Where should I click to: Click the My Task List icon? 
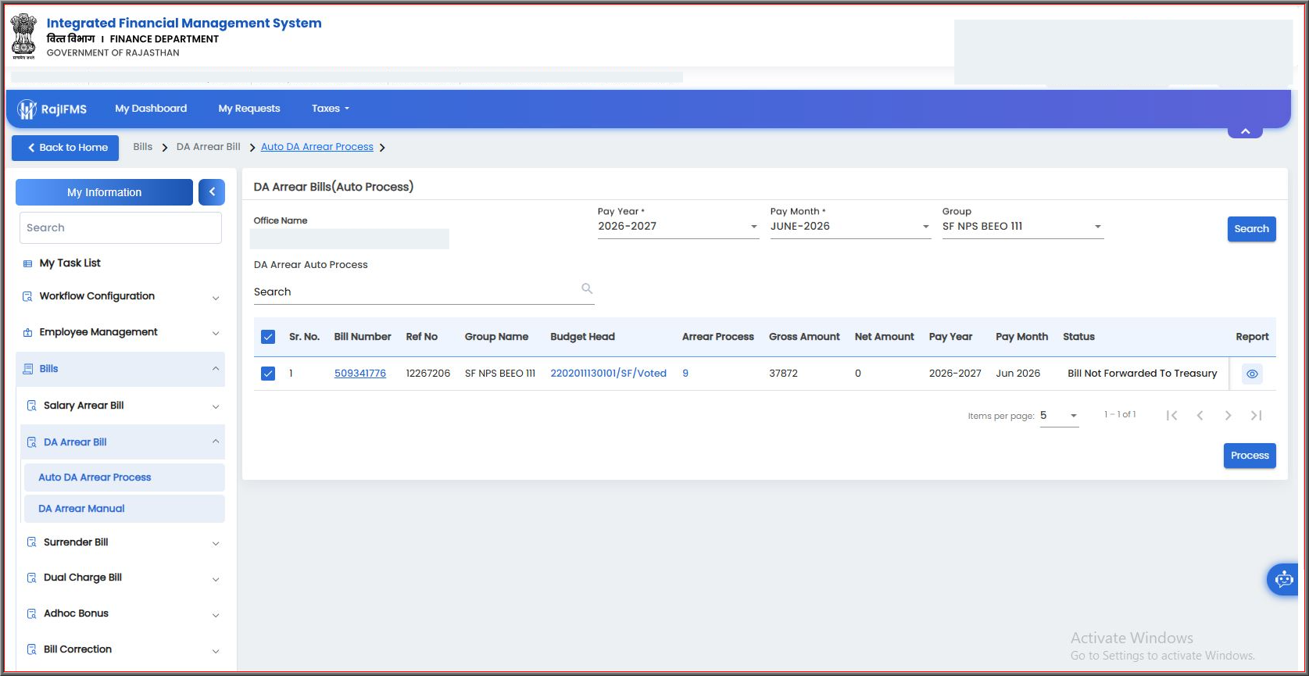pos(28,264)
